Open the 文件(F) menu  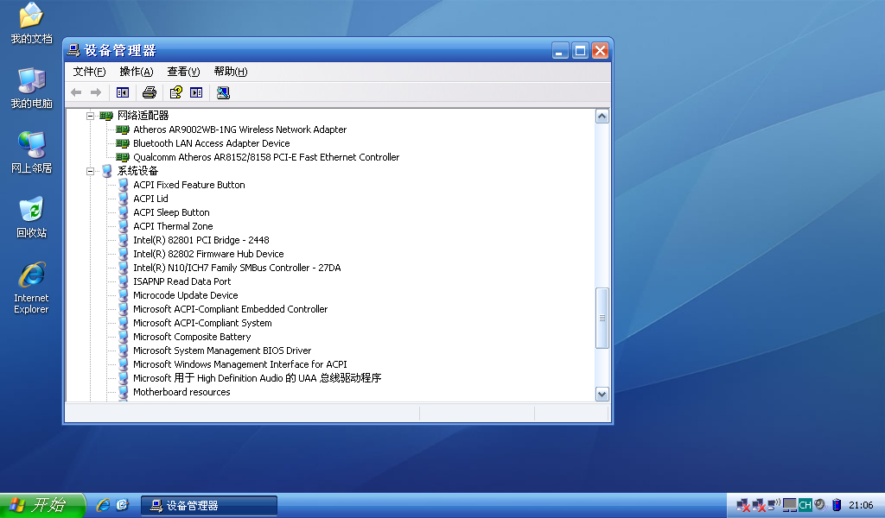click(89, 72)
